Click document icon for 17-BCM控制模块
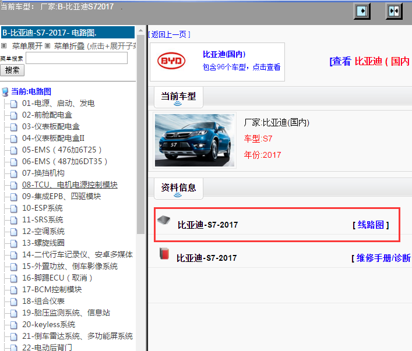This screenshot has height=351, width=412. tap(14, 290)
